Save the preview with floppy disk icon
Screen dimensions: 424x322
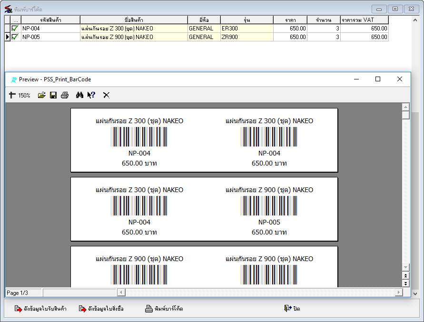point(53,95)
